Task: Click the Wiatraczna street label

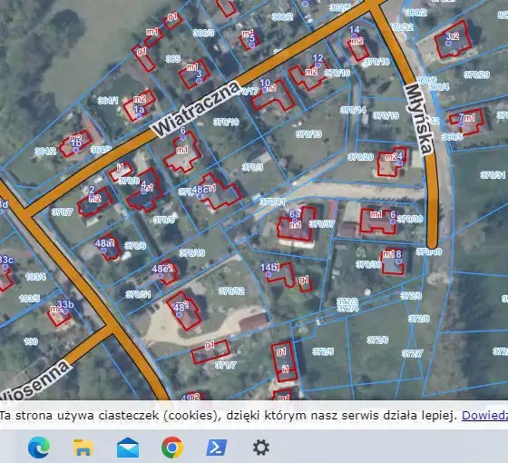Action: (x=196, y=109)
